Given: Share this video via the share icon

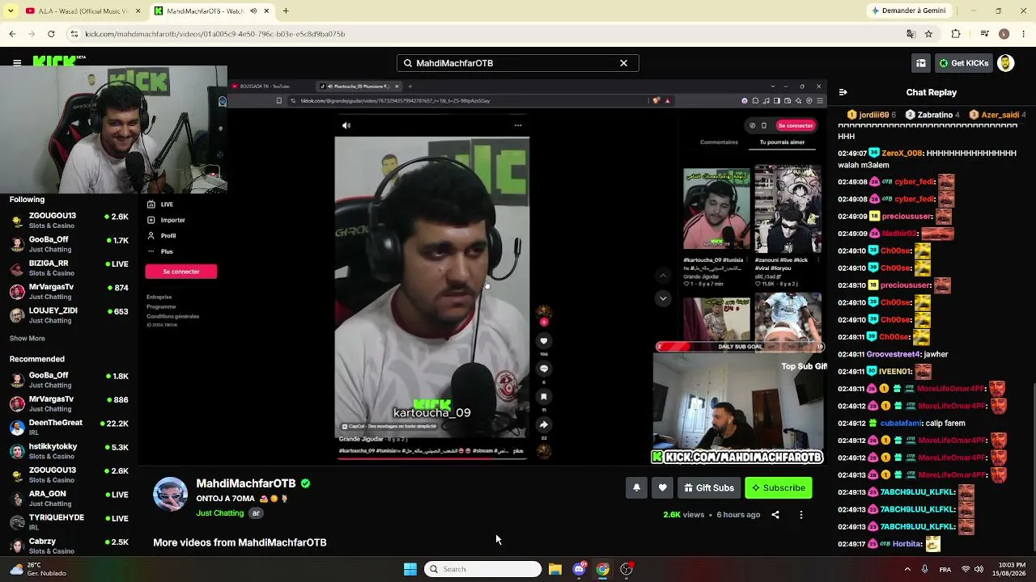Looking at the screenshot, I should tap(775, 515).
